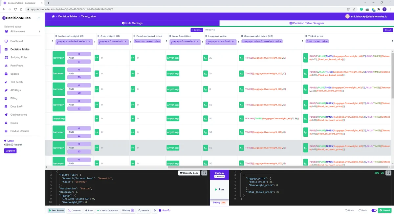Click the Docs & API sidebar icon
This screenshot has height=214, width=394.
[6, 107]
